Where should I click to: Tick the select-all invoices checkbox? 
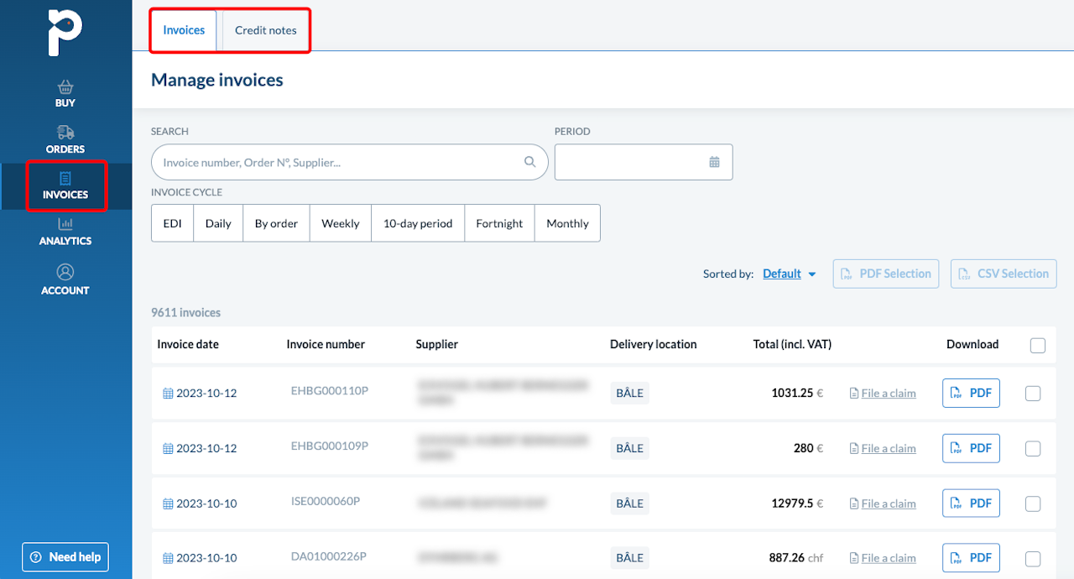click(x=1037, y=345)
